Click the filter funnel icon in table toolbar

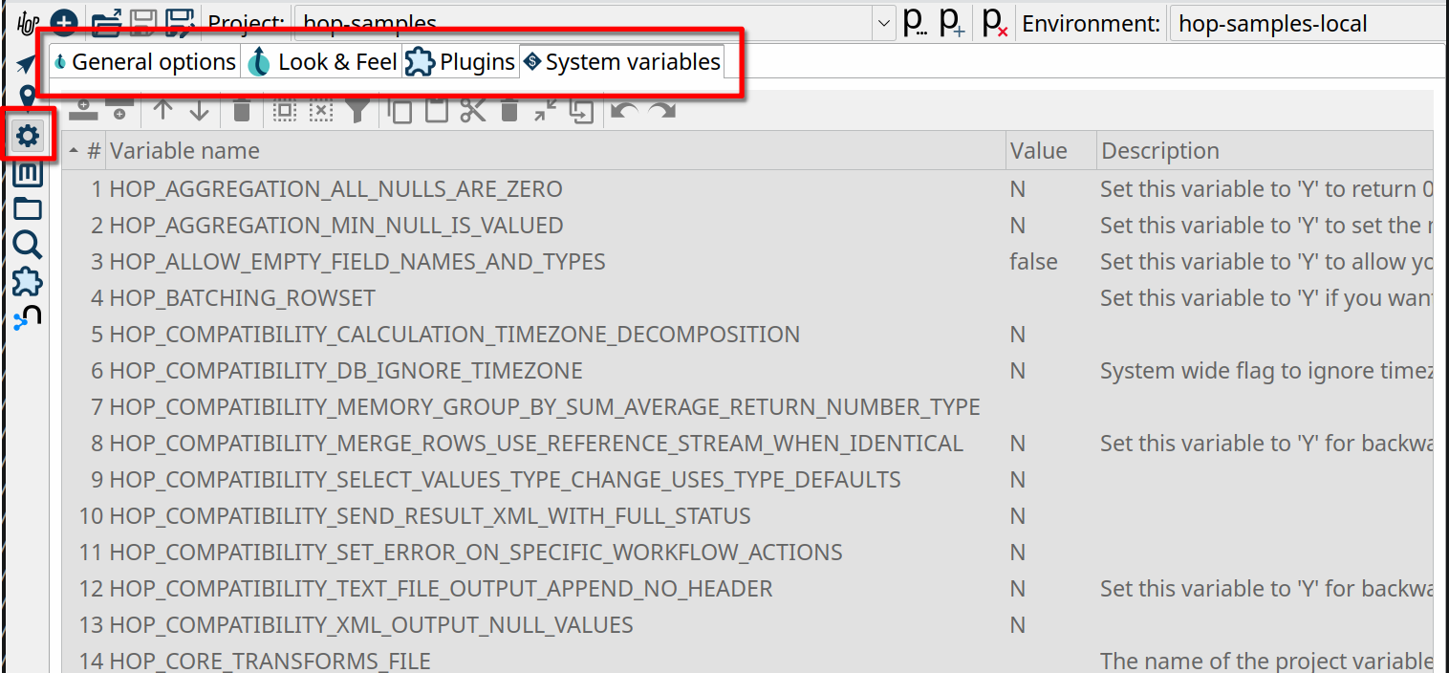(x=357, y=110)
